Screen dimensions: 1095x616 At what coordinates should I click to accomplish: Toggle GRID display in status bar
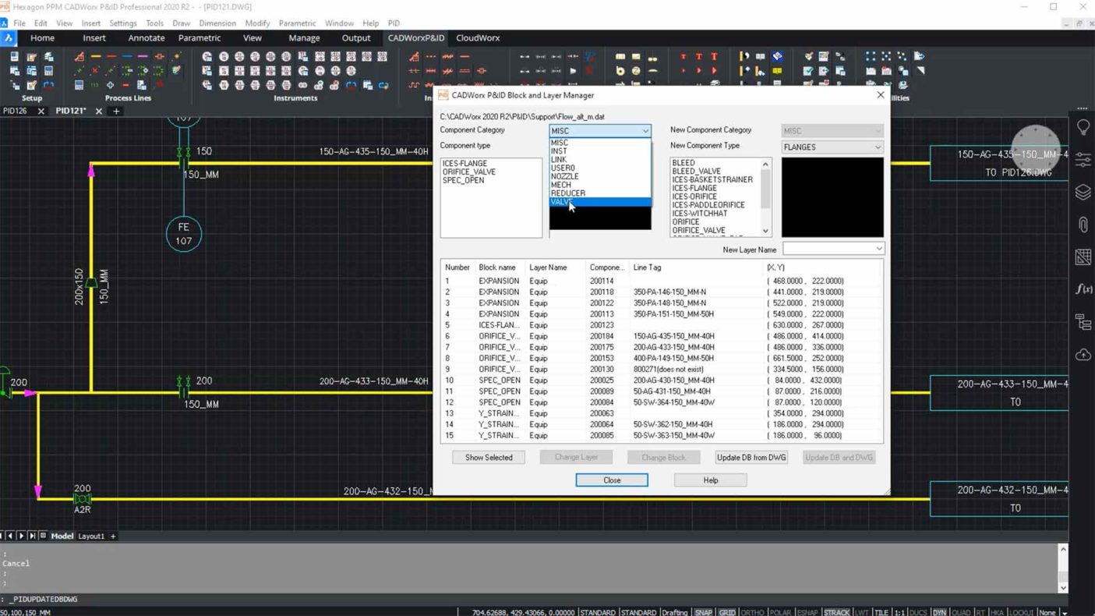(727, 612)
